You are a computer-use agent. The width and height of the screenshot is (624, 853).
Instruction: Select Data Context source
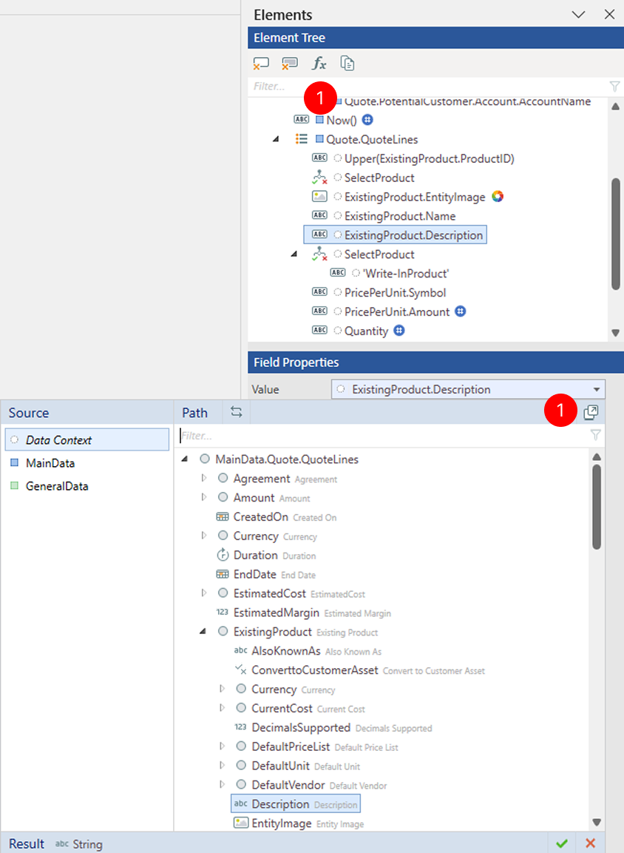(x=87, y=439)
